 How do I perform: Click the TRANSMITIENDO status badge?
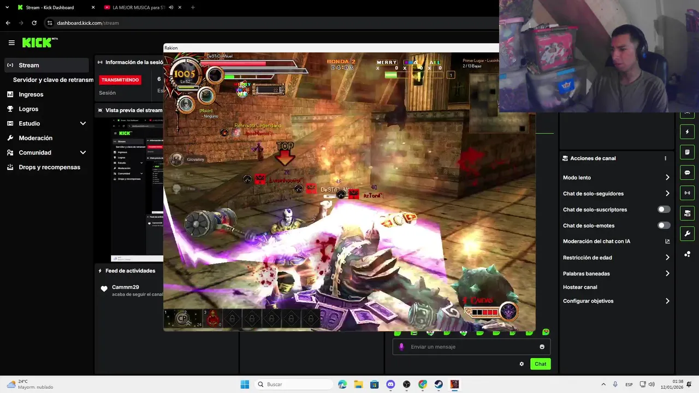coord(120,80)
